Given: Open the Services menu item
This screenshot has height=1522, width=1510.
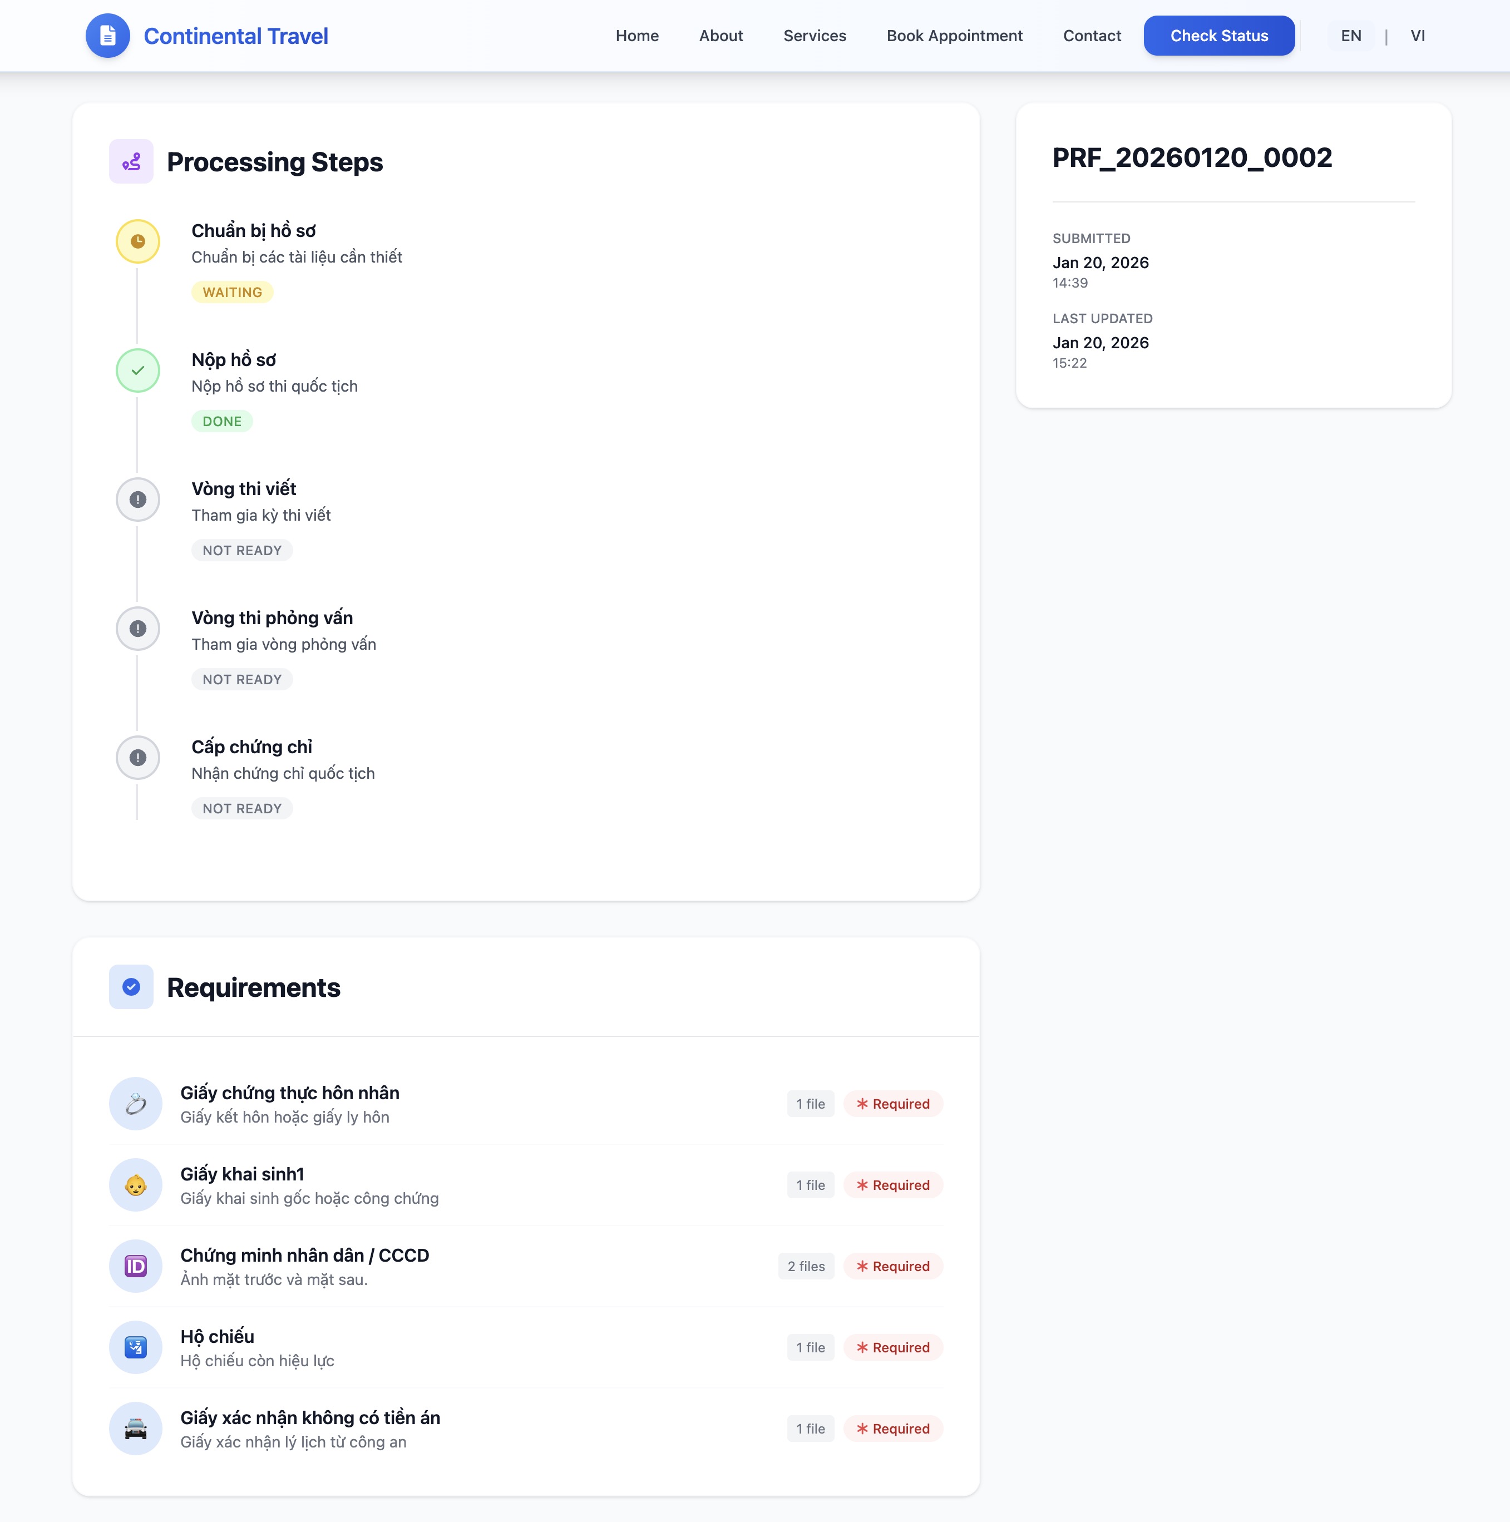Looking at the screenshot, I should 814,36.
